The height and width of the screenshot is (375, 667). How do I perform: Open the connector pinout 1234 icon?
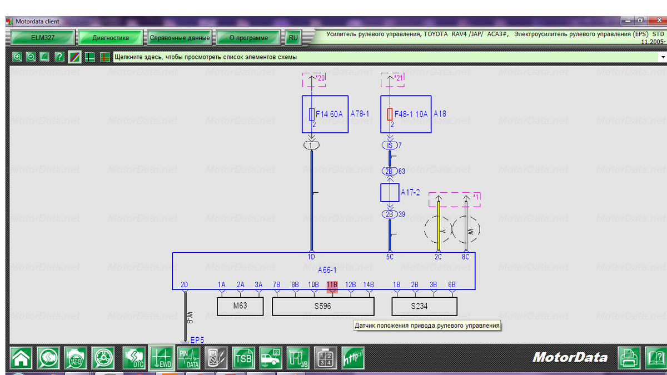[326, 357]
